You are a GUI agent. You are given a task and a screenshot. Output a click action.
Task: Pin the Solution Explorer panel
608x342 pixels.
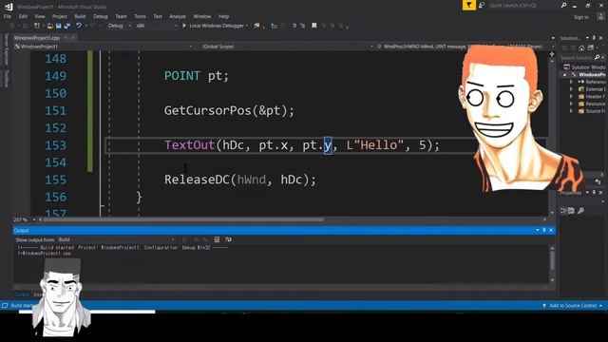coord(594,38)
